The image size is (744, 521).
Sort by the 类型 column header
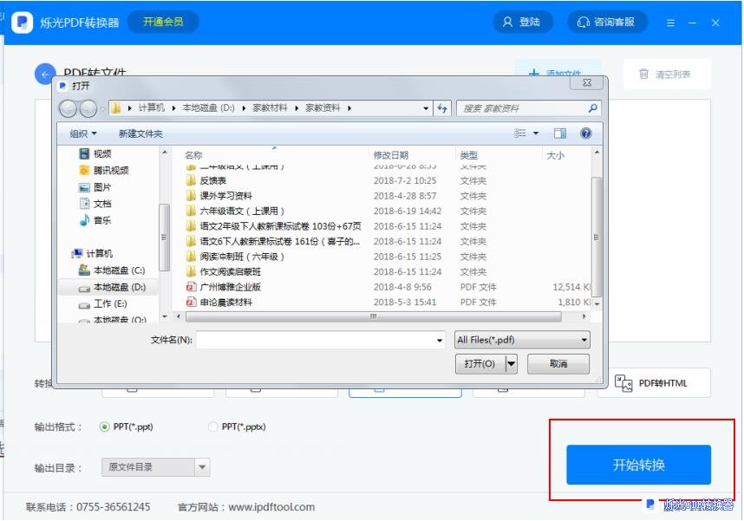tap(469, 155)
